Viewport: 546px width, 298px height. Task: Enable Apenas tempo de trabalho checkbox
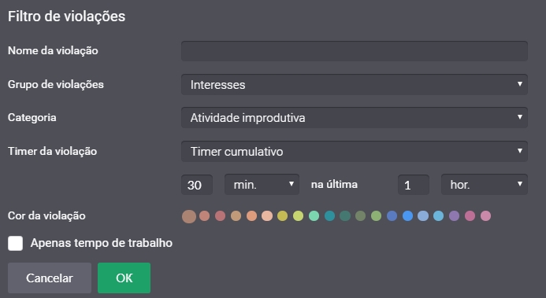(15, 243)
